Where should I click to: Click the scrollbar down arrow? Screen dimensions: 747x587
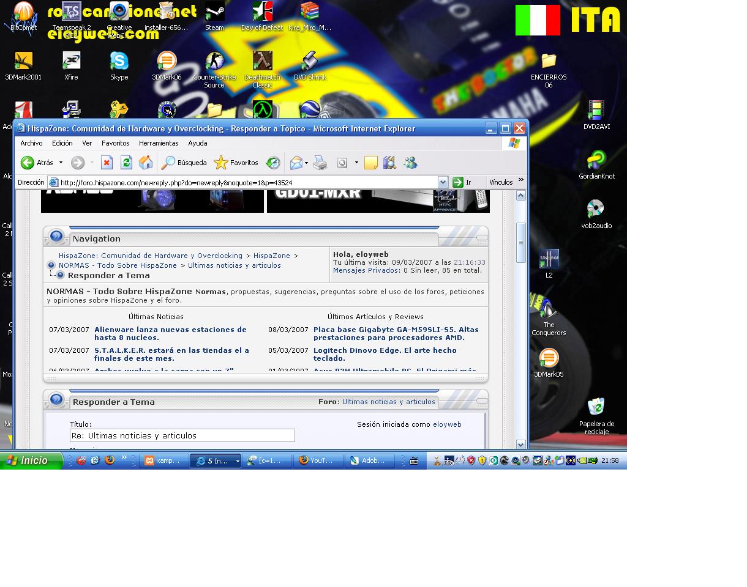pyautogui.click(x=521, y=445)
